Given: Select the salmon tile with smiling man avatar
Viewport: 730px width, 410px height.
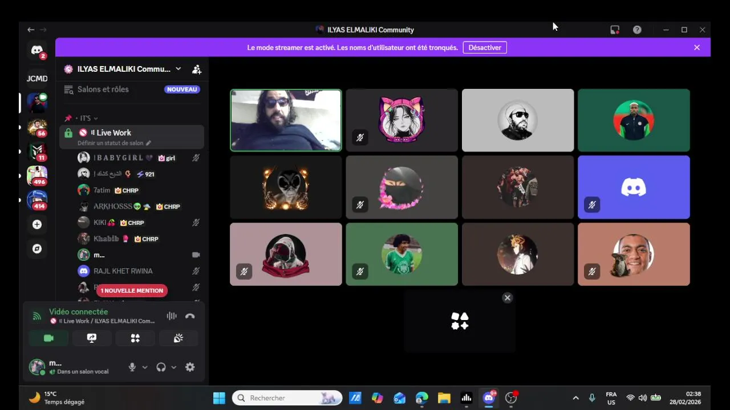Looking at the screenshot, I should coord(634,254).
